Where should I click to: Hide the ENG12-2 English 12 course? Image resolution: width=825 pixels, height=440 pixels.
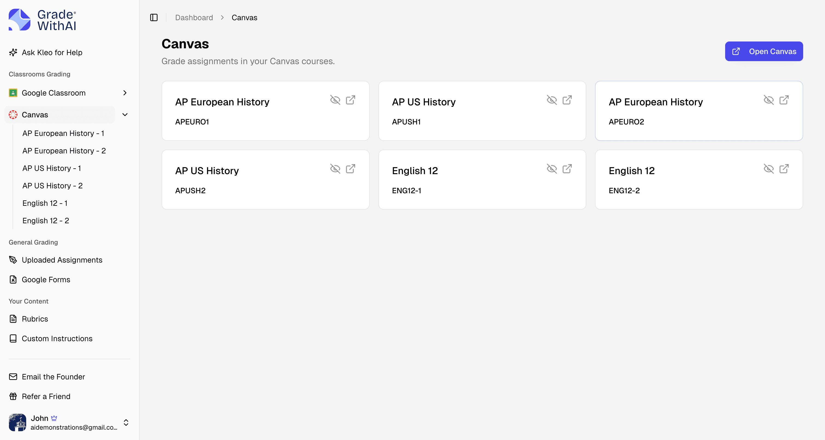point(769,169)
